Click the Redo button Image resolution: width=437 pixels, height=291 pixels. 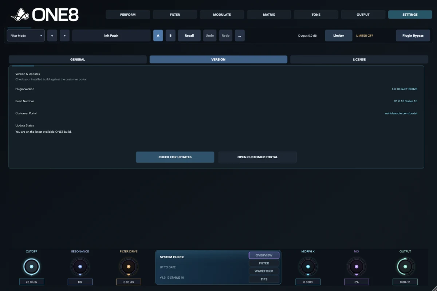225,36
